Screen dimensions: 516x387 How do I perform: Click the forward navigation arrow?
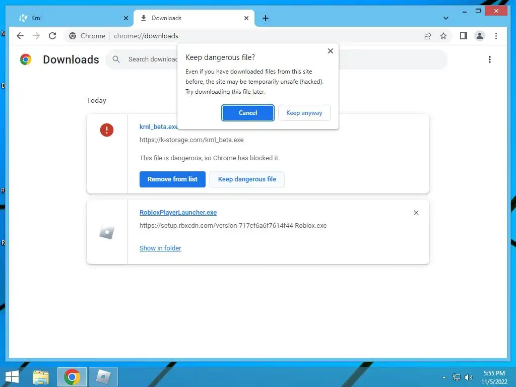point(36,36)
